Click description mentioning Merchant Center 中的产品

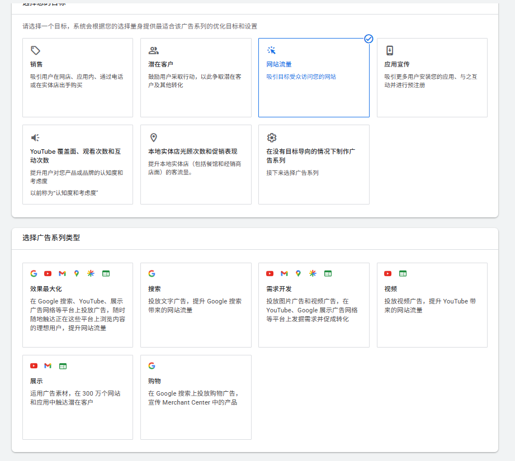tap(193, 398)
